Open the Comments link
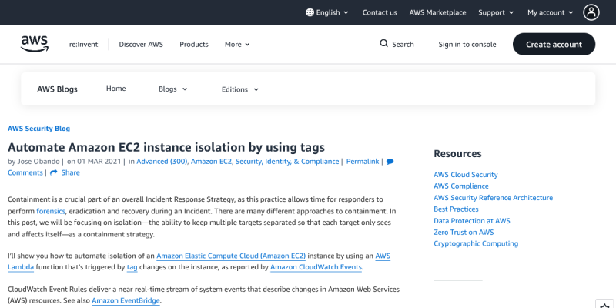 point(25,172)
